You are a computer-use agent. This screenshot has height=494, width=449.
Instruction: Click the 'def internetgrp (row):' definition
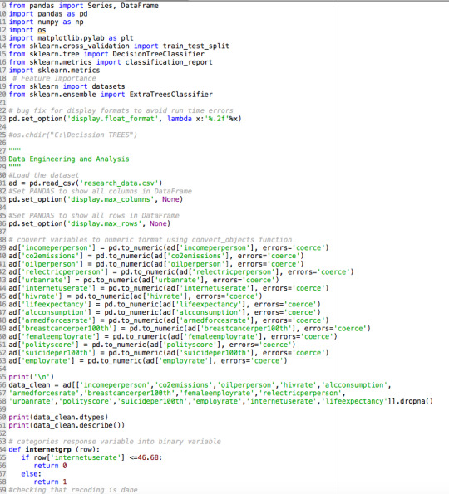[x=54, y=449]
